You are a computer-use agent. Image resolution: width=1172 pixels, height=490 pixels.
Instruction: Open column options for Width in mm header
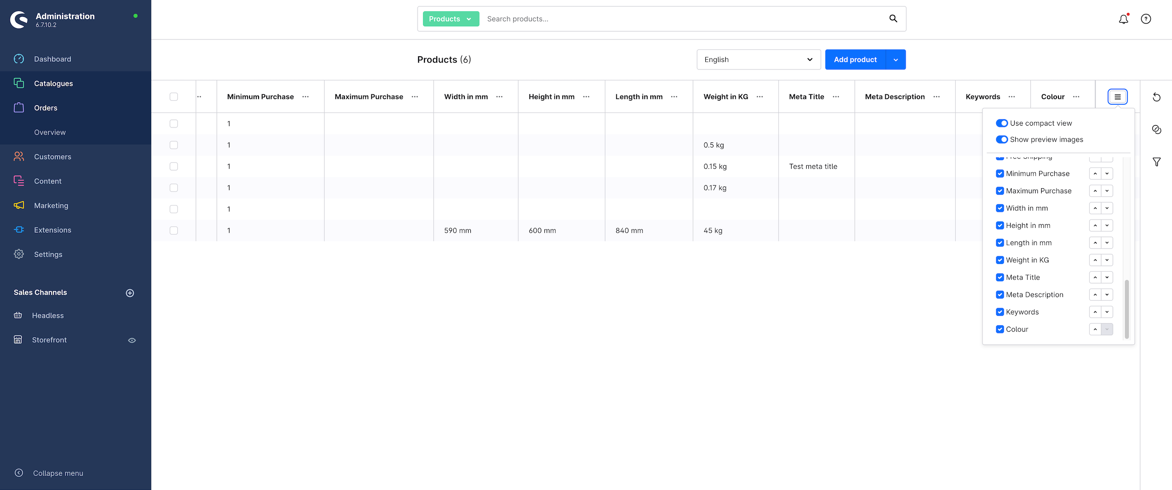[499, 97]
